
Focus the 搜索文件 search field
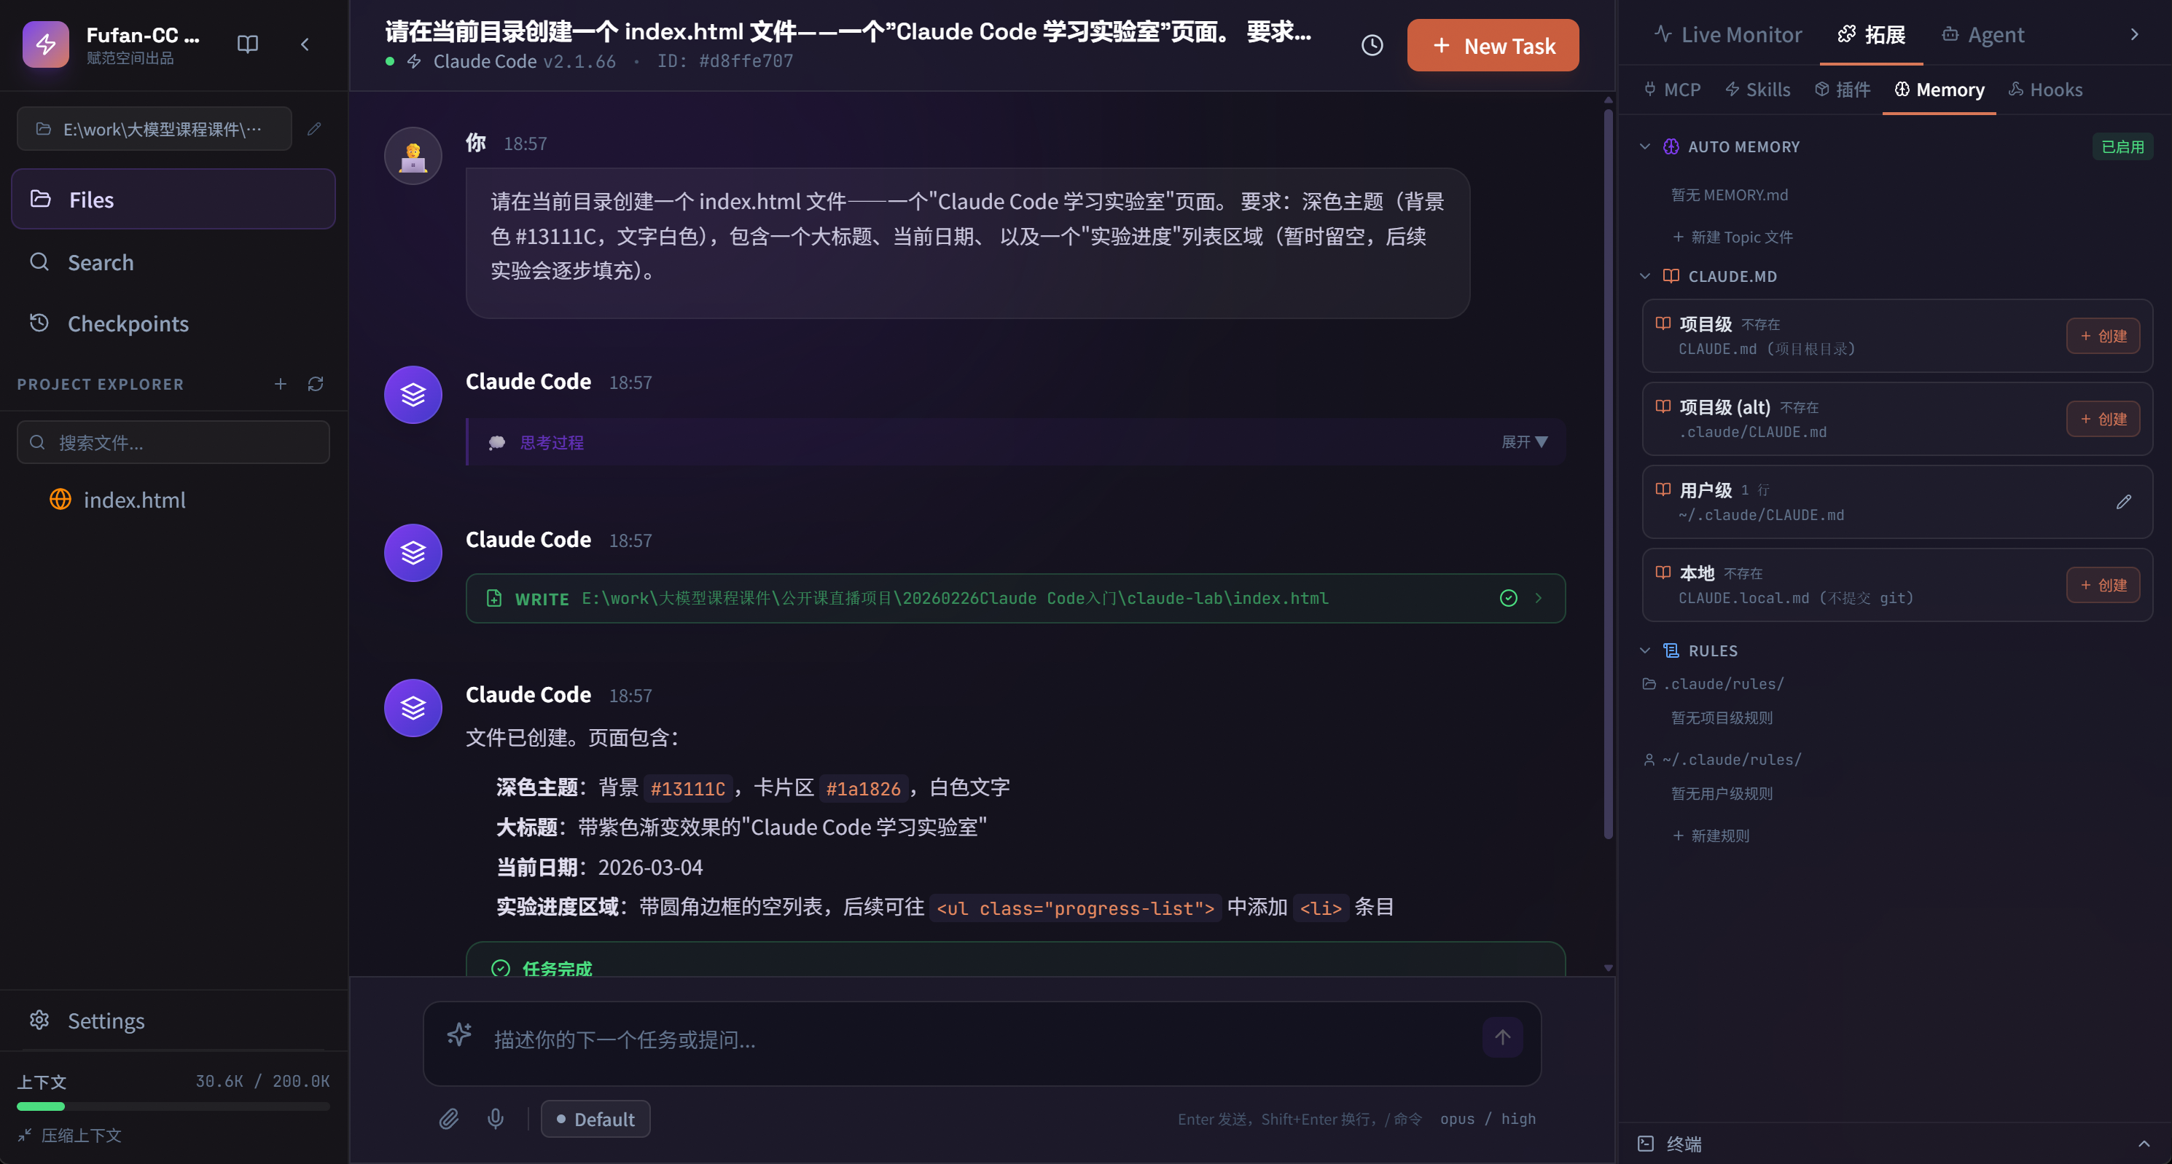click(173, 442)
